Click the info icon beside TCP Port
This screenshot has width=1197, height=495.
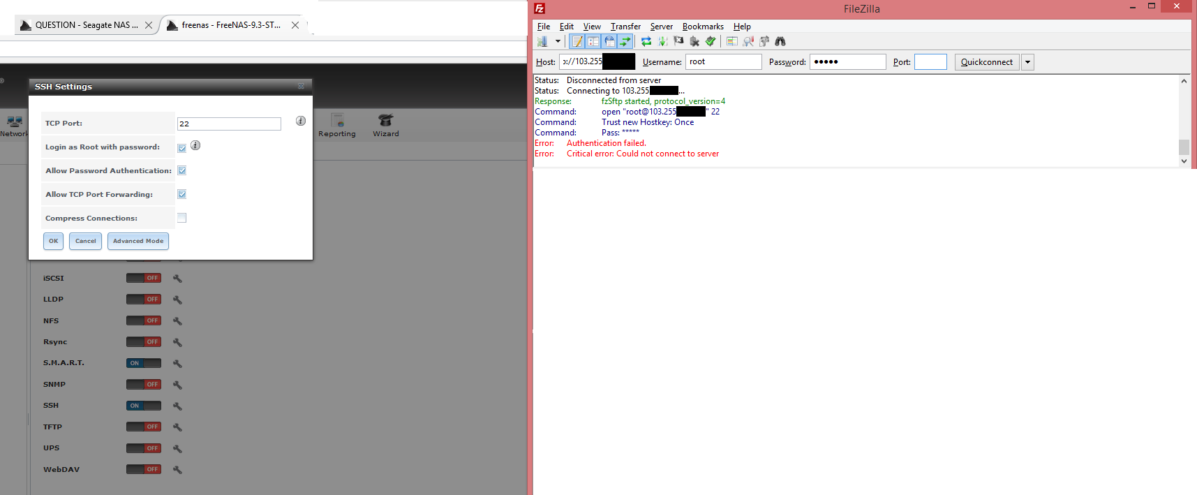point(301,121)
